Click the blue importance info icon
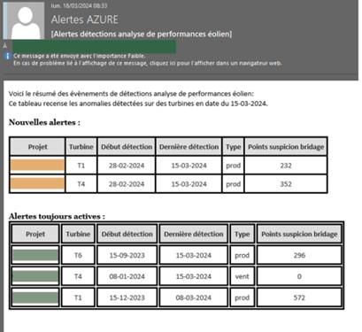Viewport: 362px width, 332px height. pyautogui.click(x=7, y=56)
